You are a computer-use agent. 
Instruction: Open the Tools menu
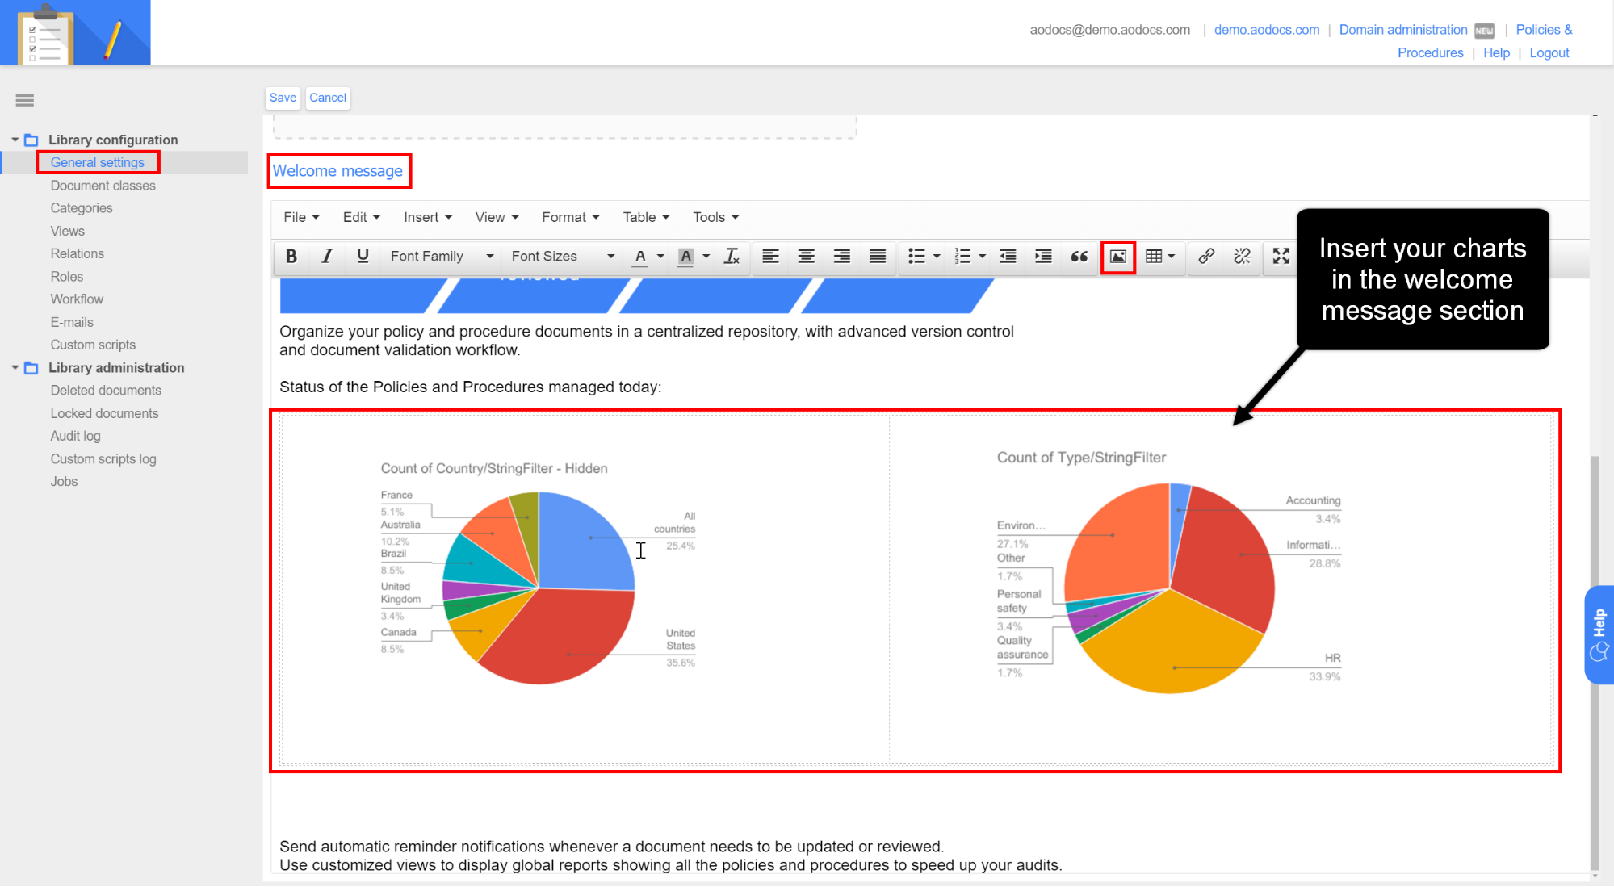coord(715,217)
